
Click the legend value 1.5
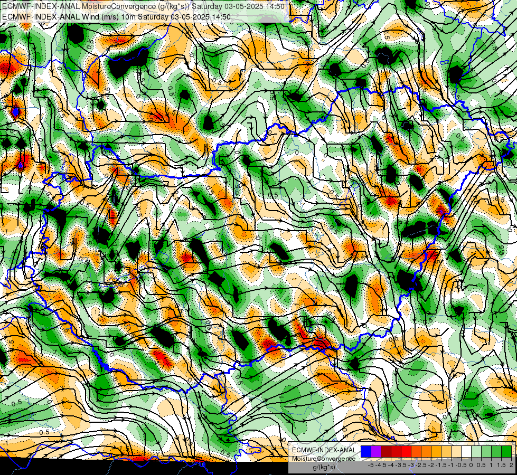coord(501,465)
